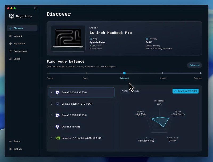Screen dimensions: 213x162
Task: Click the Balanced badge button
Action: tap(194, 65)
